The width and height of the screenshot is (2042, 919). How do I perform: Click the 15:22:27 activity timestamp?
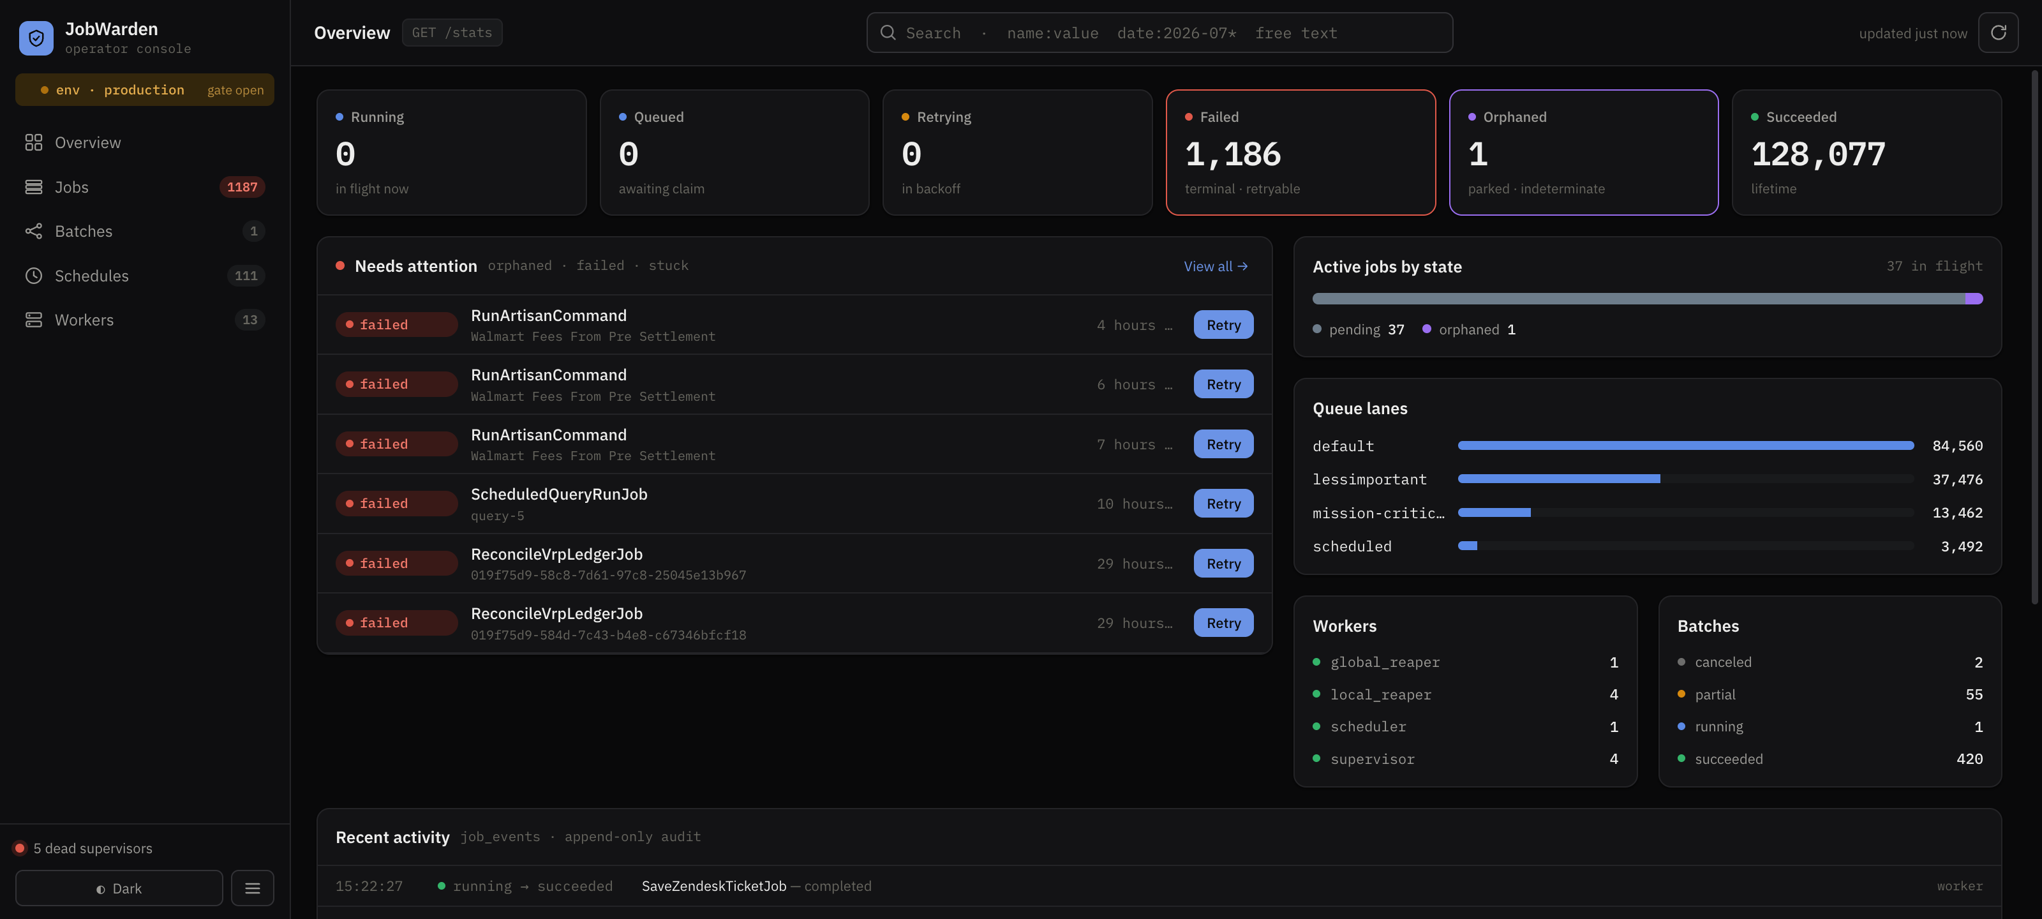point(369,886)
